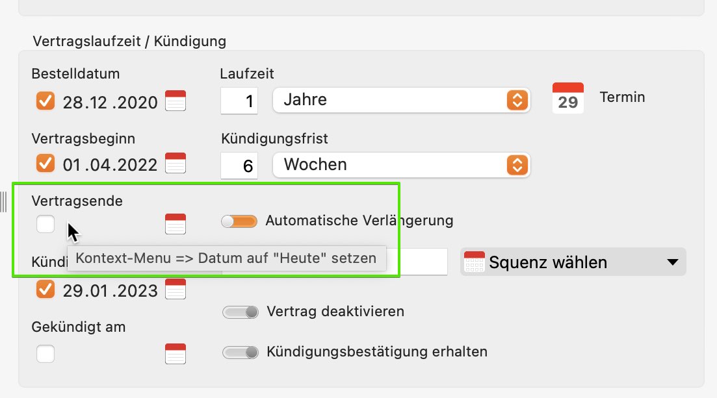The height and width of the screenshot is (398, 717).
Task: Open the Kündigungsfrist unit dropdown showing Wochen
Action: point(402,165)
